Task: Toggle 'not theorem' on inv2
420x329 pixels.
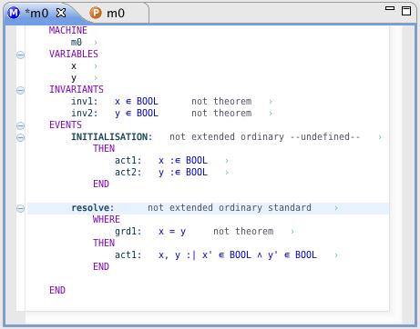Action: click(x=221, y=113)
